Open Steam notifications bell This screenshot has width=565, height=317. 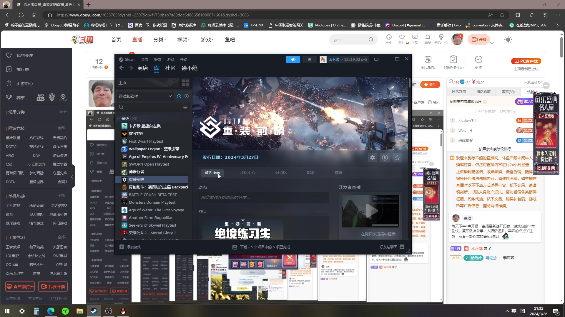click(310, 60)
